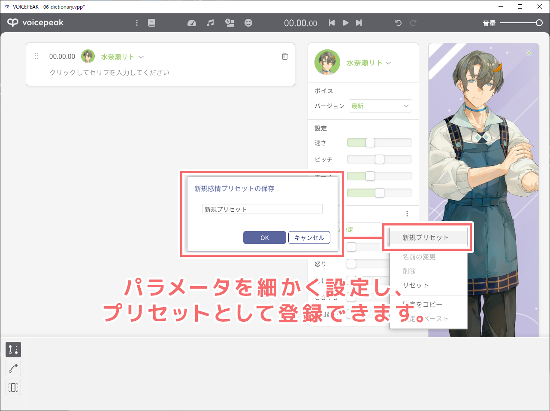Grab the line drag handle dots
Viewport: 550px width, 411px height.
pyautogui.click(x=36, y=56)
